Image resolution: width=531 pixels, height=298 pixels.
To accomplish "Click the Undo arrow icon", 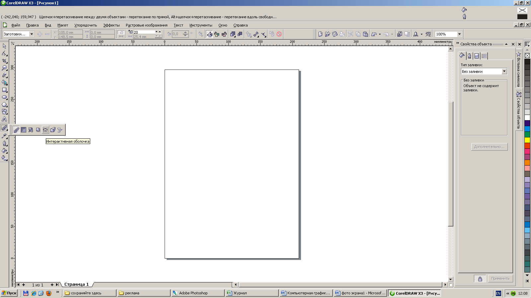I will pyautogui.click(x=374, y=34).
